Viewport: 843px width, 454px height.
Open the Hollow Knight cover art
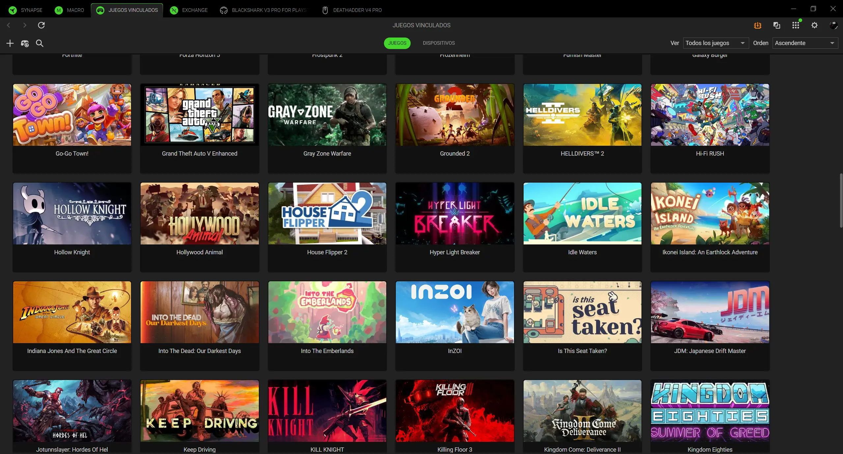[x=72, y=214]
